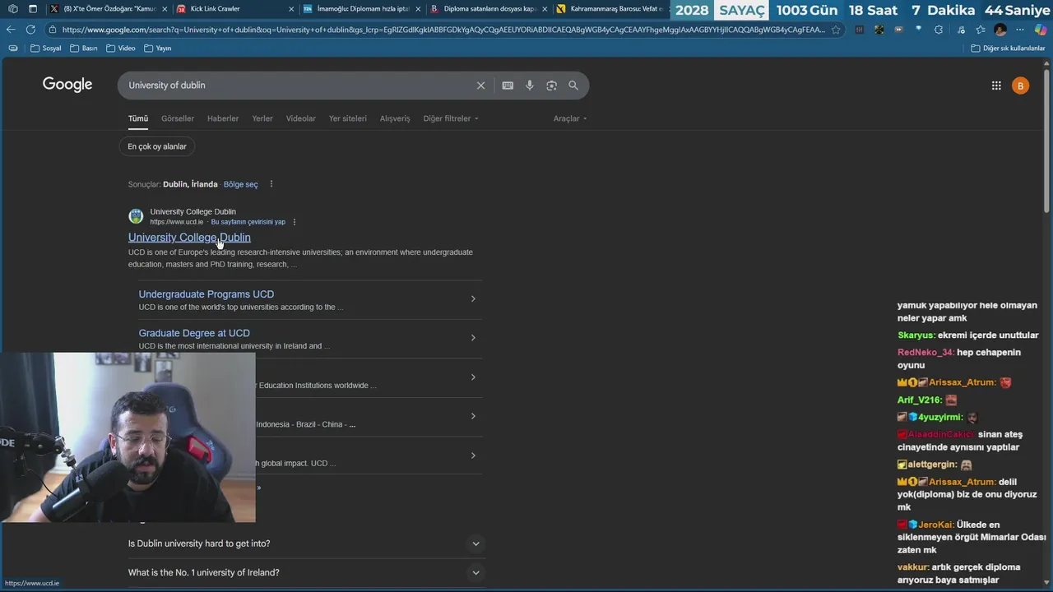This screenshot has width=1053, height=592.
Task: Open the Yayın bookmarks folder
Action: (158, 49)
